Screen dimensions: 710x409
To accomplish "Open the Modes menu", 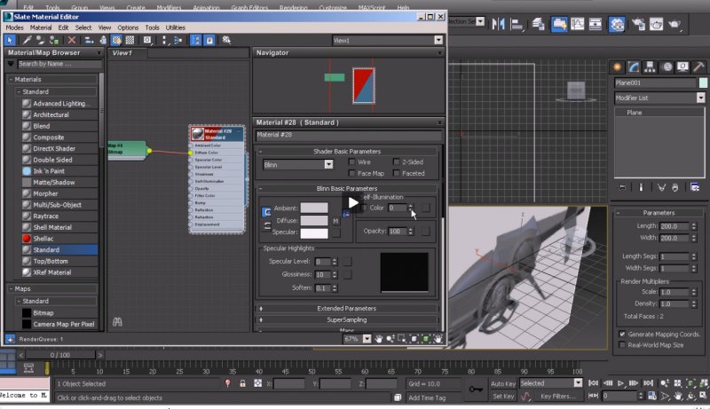I will click(14, 28).
